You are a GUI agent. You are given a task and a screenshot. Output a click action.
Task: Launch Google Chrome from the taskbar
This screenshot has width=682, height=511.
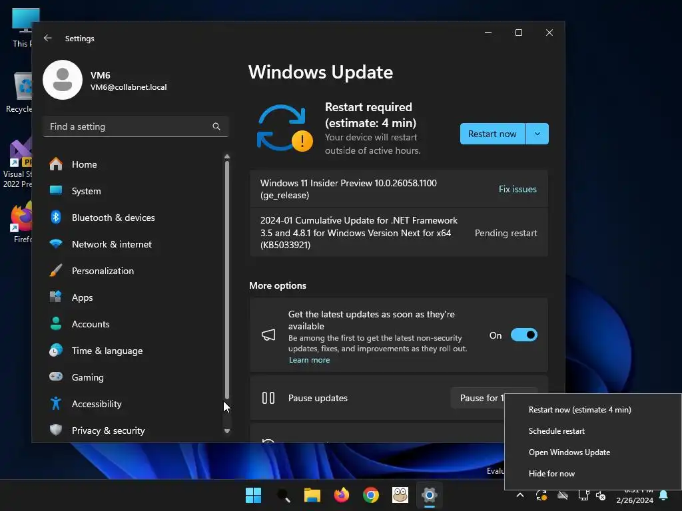371,495
